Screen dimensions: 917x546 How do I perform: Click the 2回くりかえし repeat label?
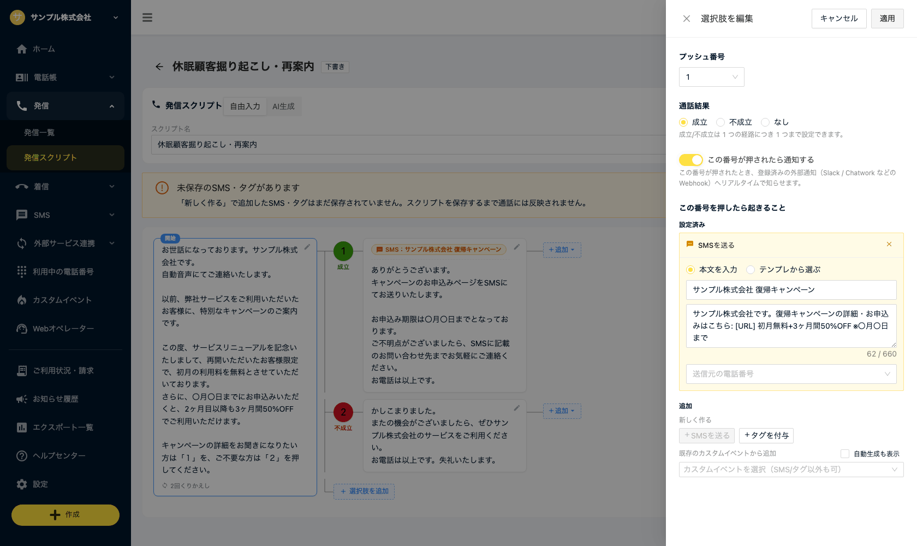186,486
